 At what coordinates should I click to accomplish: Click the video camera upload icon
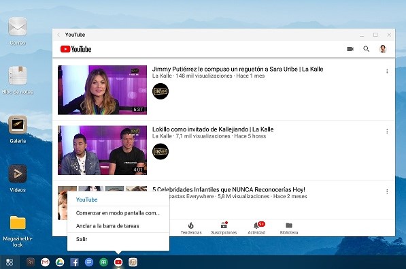click(x=350, y=49)
